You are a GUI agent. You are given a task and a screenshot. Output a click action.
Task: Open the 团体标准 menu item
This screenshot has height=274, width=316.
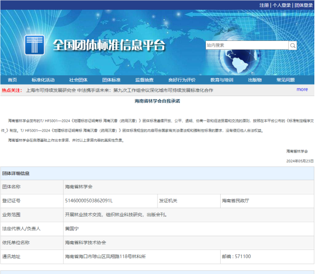point(111,80)
